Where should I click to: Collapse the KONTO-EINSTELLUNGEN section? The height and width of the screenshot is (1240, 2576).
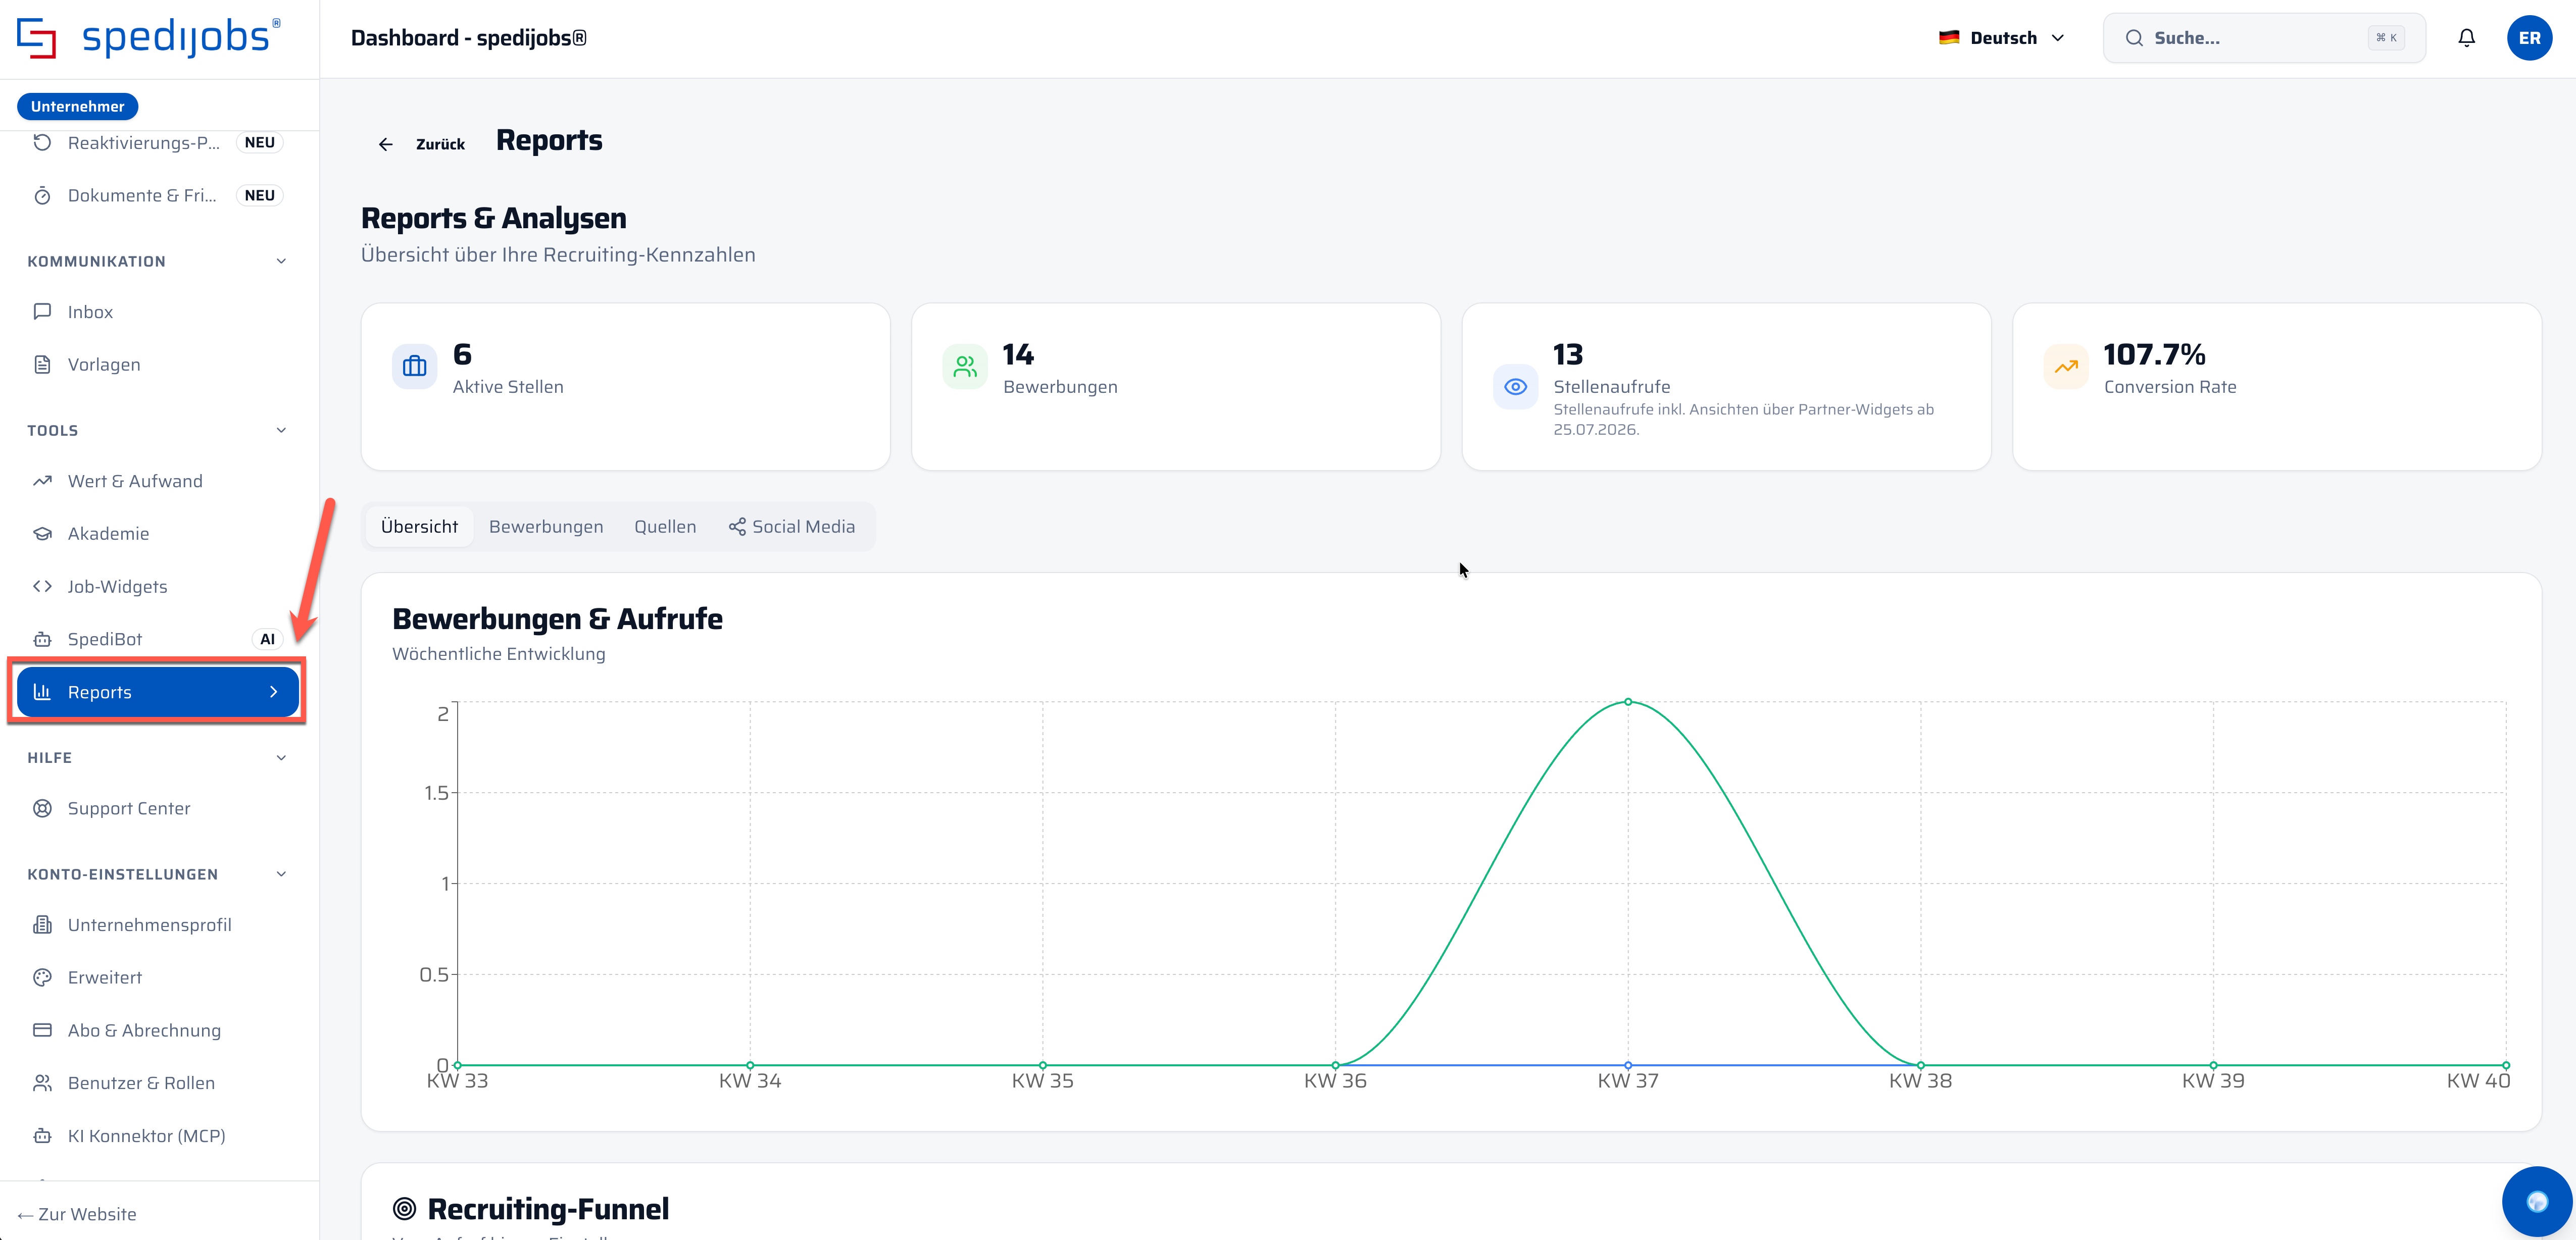[158, 874]
